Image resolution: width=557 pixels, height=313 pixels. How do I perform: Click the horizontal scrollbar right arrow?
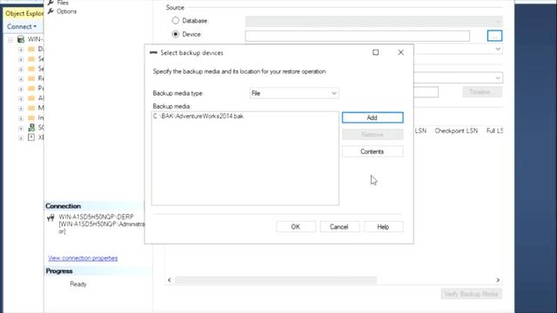(x=498, y=280)
